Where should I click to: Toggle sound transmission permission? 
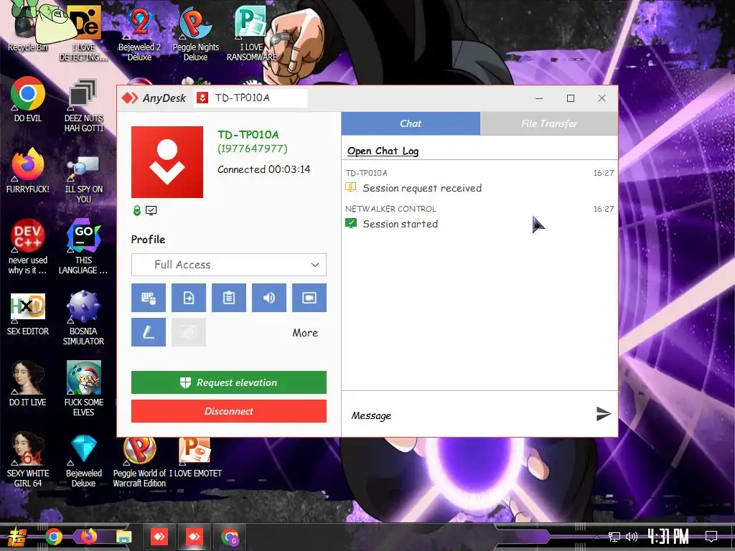coord(269,298)
